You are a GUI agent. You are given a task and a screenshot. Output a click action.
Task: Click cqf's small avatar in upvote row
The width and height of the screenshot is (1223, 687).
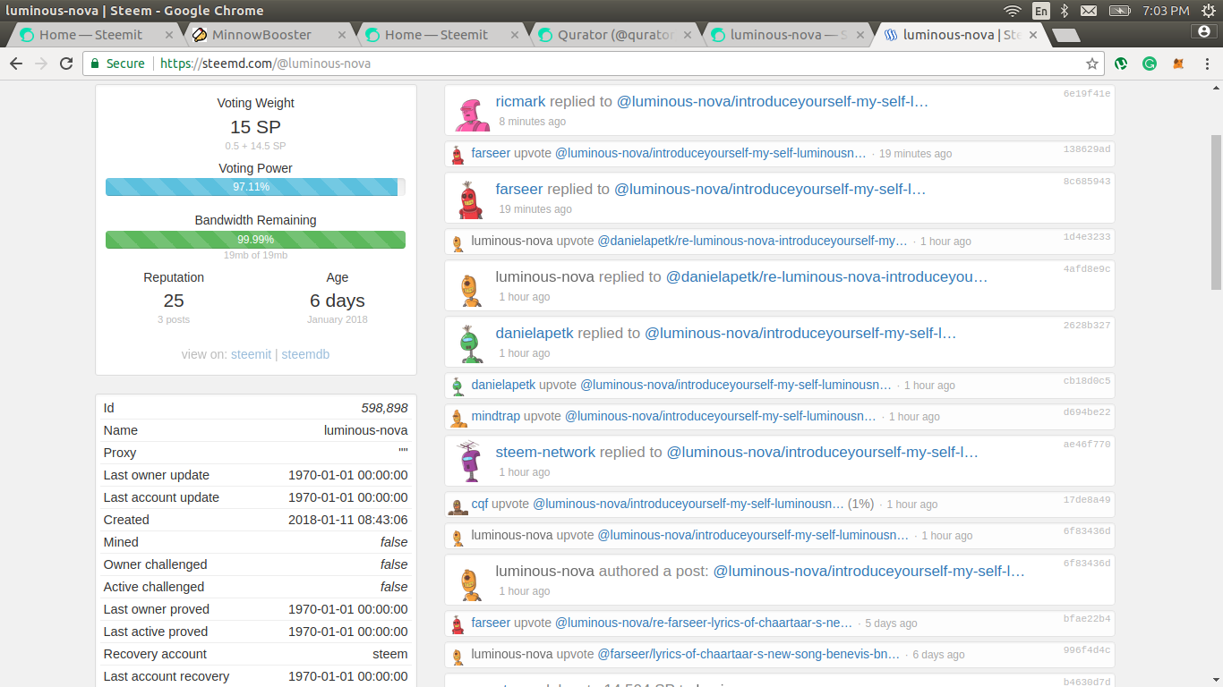point(458,506)
